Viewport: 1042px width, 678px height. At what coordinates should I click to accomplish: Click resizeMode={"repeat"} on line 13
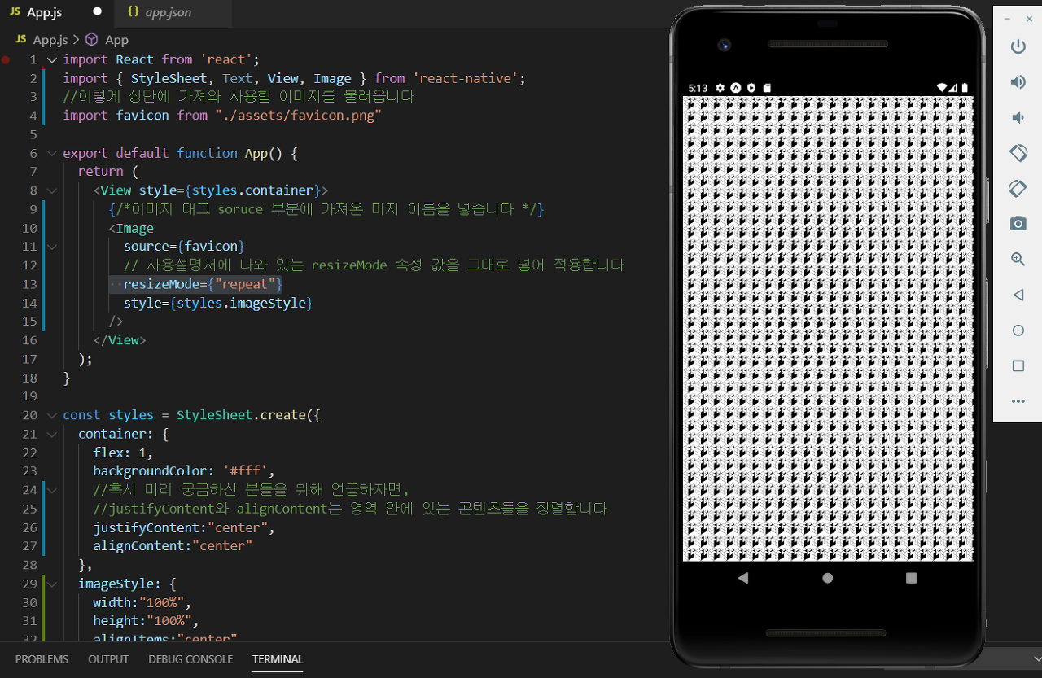[203, 284]
